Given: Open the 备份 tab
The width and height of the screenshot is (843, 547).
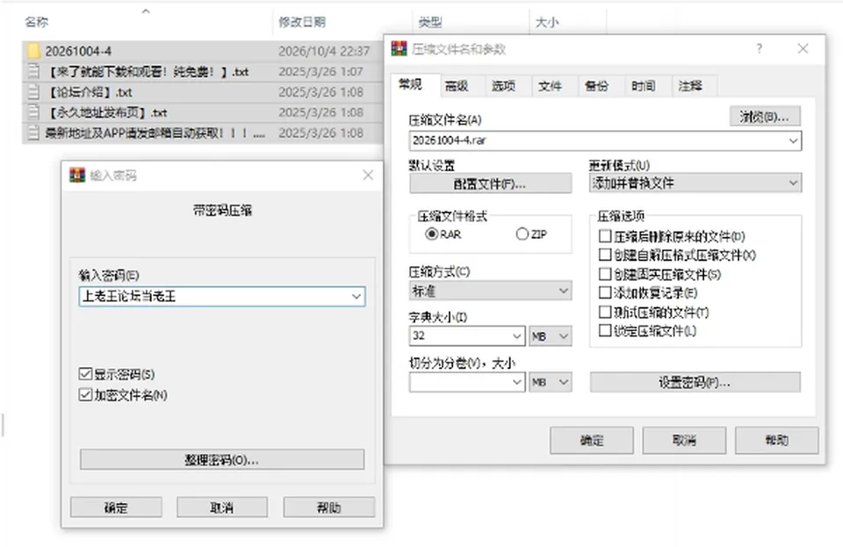Looking at the screenshot, I should [597, 85].
